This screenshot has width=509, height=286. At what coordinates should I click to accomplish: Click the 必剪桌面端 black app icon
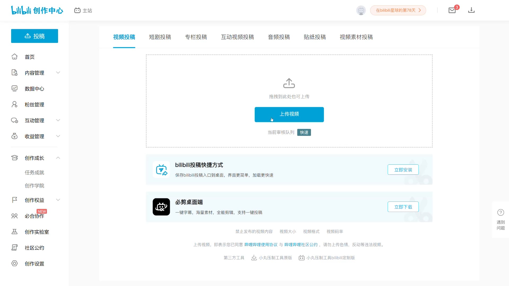[161, 207]
